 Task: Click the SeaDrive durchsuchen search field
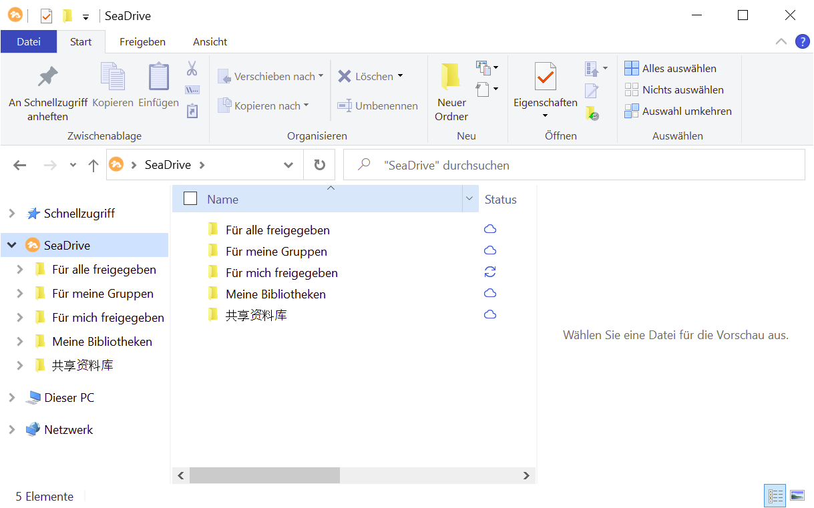pos(574,165)
